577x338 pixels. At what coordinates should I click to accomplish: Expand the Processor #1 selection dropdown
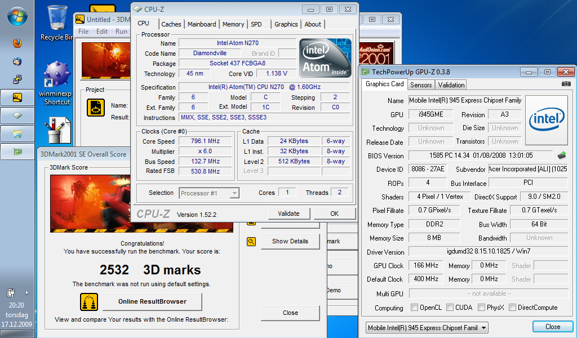234,193
